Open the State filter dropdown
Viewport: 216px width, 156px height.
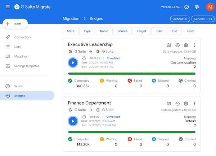pyautogui.click(x=71, y=31)
